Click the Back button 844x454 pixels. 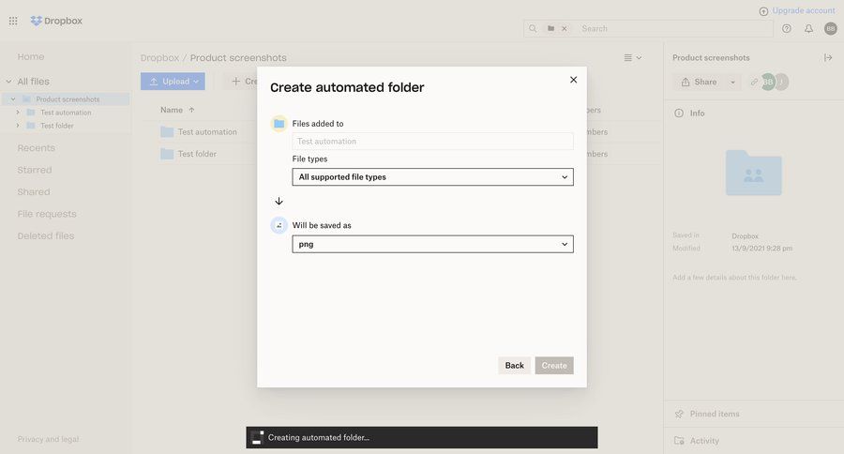point(514,365)
